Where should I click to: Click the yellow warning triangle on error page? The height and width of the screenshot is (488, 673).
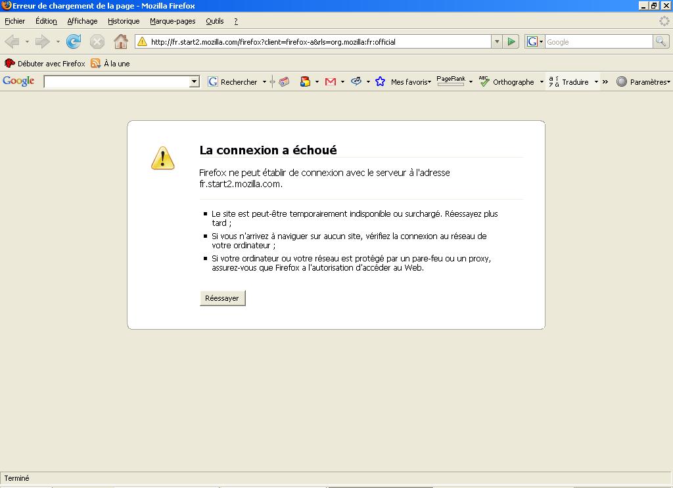coord(163,158)
